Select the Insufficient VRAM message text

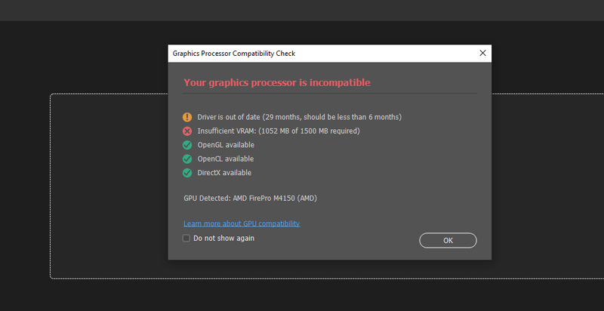point(278,131)
